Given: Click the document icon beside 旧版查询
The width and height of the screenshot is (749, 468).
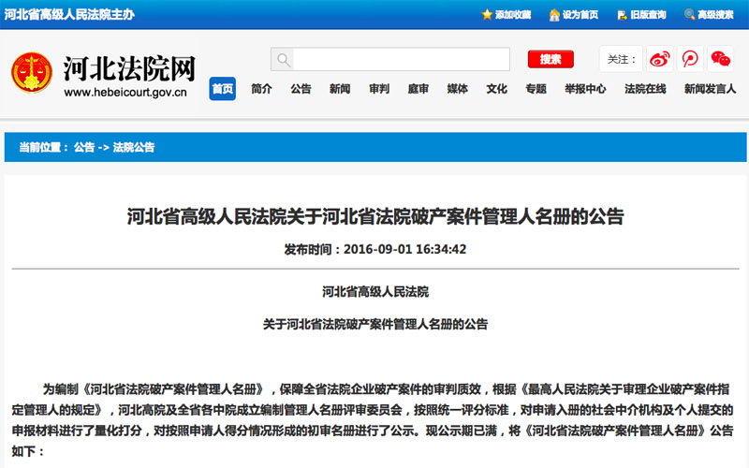Looking at the screenshot, I should tap(622, 15).
